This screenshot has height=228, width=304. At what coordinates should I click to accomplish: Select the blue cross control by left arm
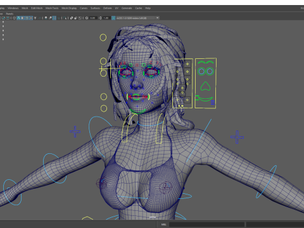click(x=237, y=137)
